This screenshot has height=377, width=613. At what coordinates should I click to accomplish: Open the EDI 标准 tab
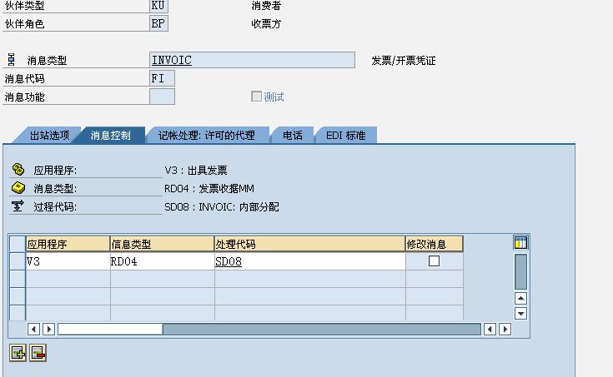click(x=345, y=136)
